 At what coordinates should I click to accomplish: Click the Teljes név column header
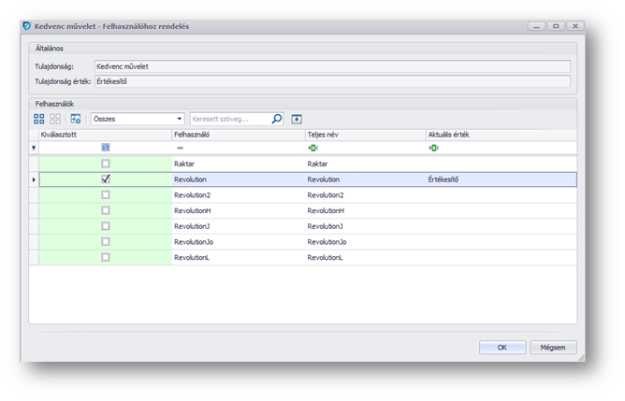coord(363,135)
